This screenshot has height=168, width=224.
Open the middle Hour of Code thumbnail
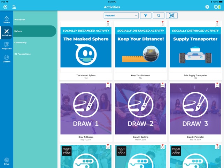tap(141, 156)
